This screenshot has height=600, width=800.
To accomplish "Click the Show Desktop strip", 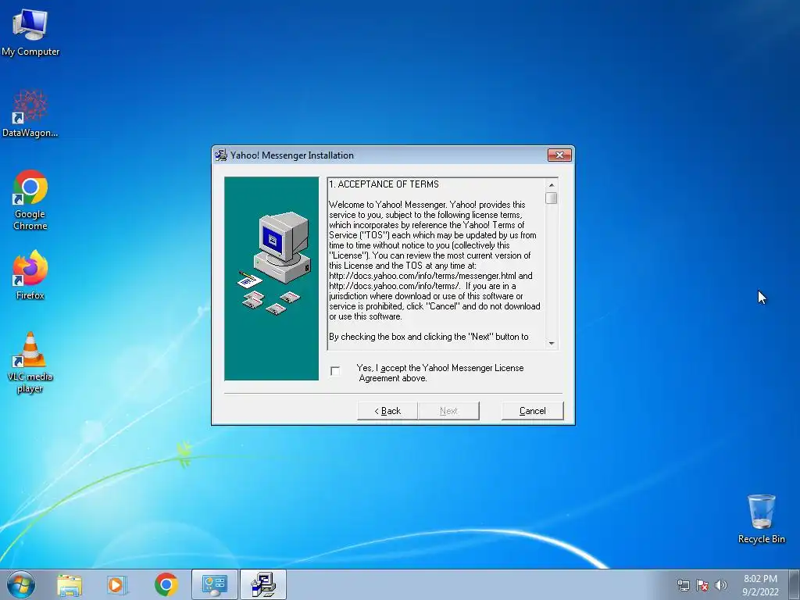I will [x=795, y=584].
